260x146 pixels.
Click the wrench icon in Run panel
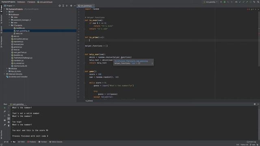(4, 112)
